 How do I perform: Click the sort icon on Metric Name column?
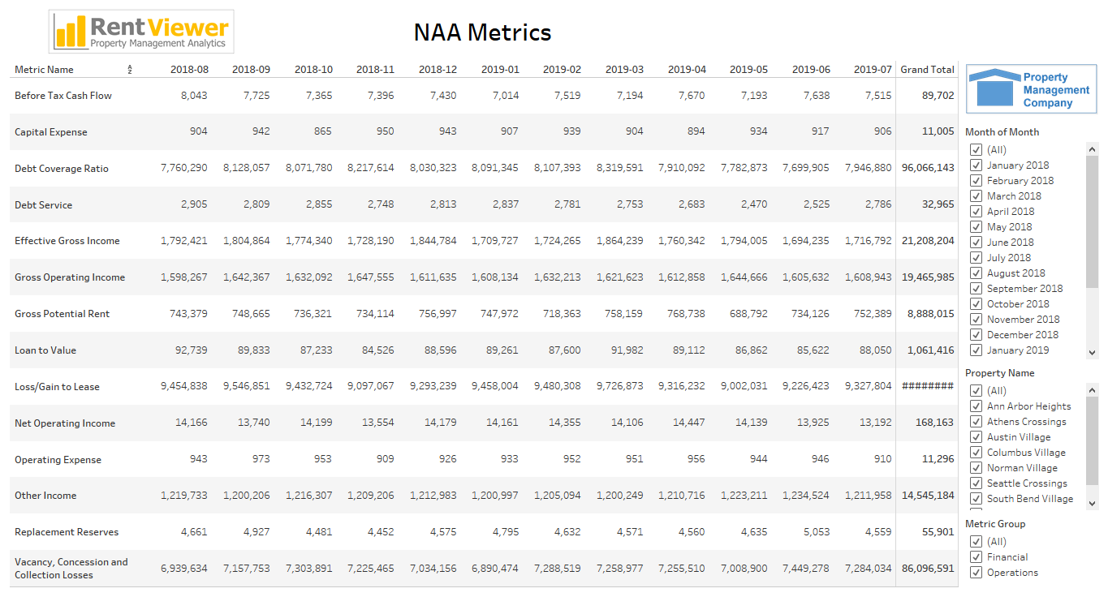(130, 69)
